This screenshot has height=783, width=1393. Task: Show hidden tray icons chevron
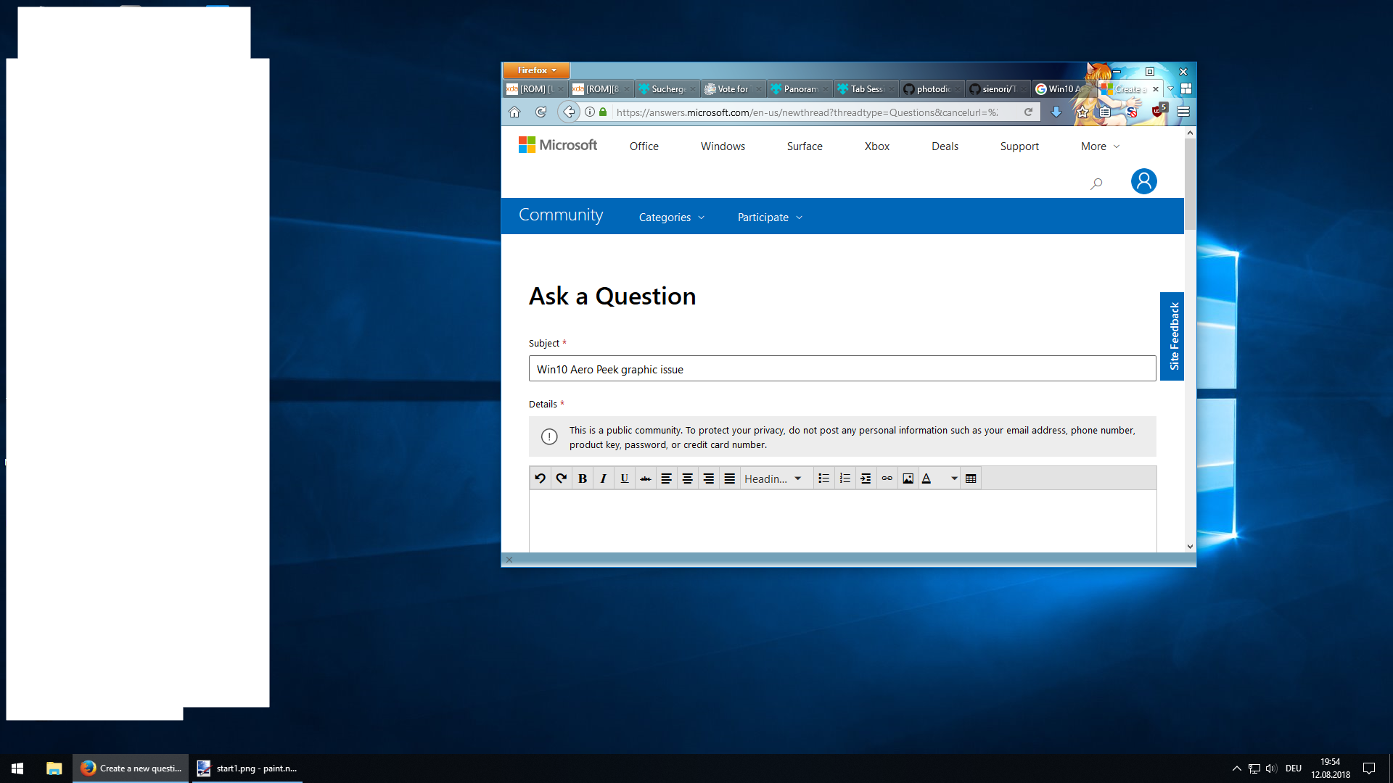(1236, 768)
